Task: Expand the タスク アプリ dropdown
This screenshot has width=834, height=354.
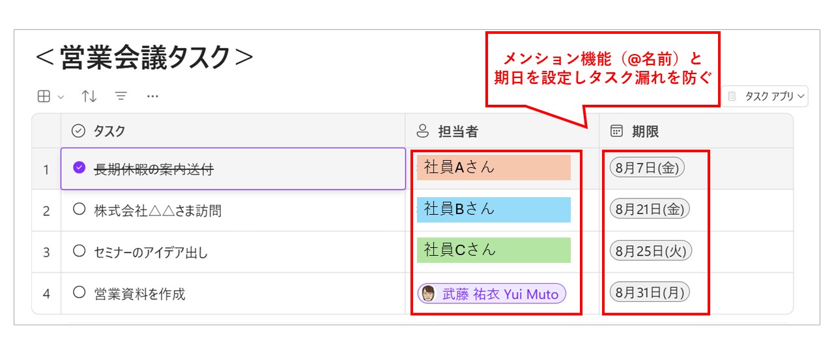Action: pos(765,96)
